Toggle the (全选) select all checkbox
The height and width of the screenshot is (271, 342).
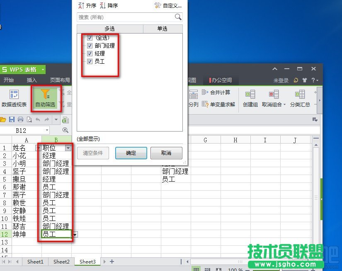point(90,37)
